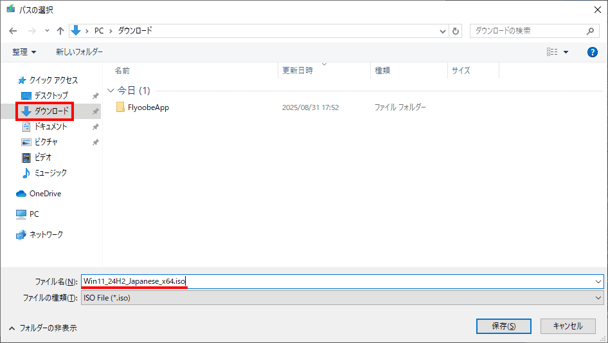Click the pin icon beside デスクトップ
Viewport: 608px width, 343px height.
tap(95, 96)
